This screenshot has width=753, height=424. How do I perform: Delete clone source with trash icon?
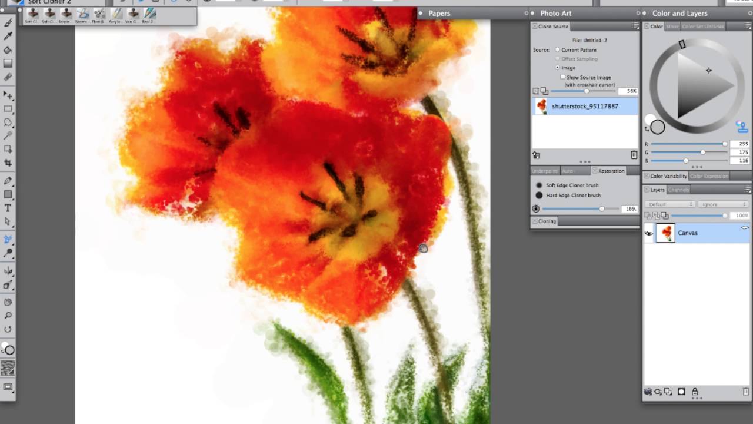634,155
